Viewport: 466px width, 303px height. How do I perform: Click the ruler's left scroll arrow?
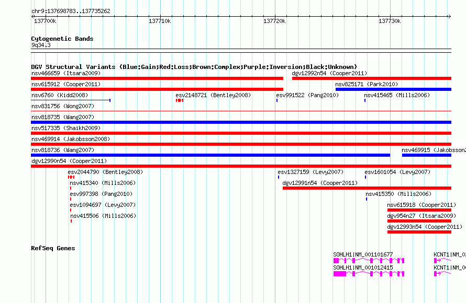(32, 17)
